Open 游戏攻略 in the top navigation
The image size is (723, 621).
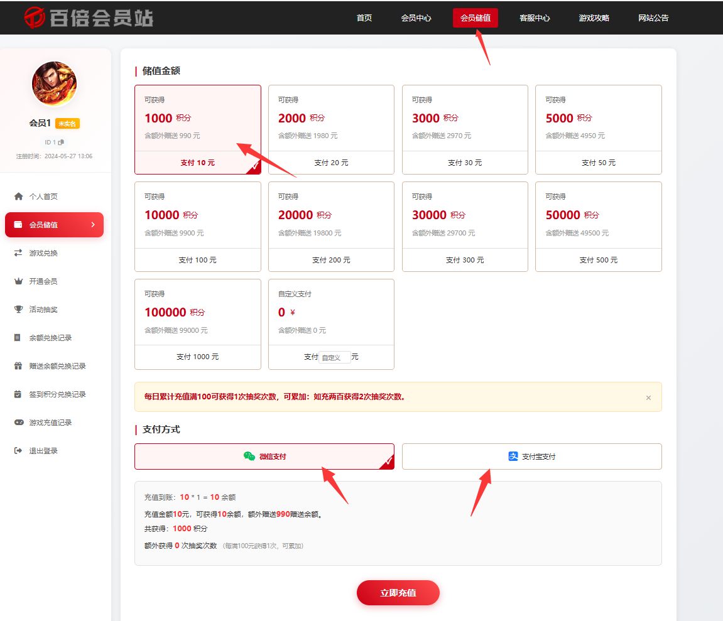tap(594, 18)
